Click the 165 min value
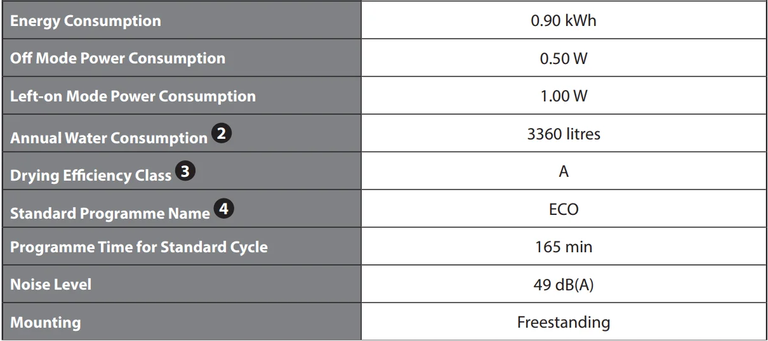This screenshot has width=768, height=341. pyautogui.click(x=564, y=247)
